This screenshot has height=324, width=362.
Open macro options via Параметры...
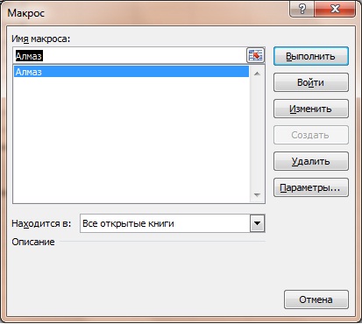(311, 187)
